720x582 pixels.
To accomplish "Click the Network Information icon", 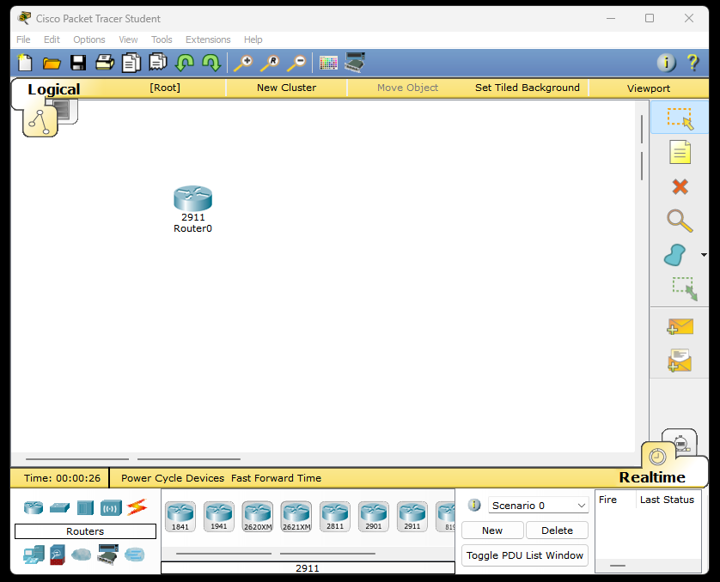I will [666, 63].
